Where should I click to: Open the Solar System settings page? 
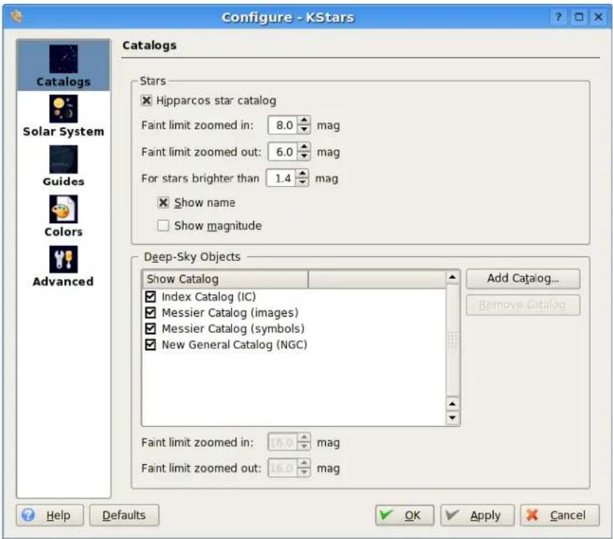[x=64, y=116]
